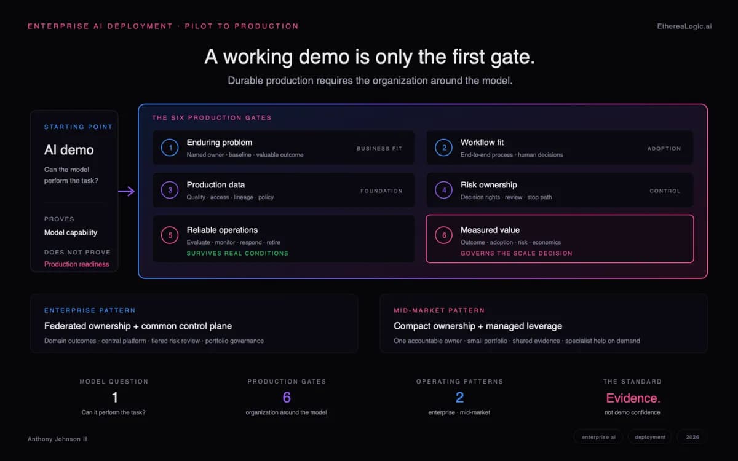The height and width of the screenshot is (461, 738).
Task: Click the circled number 5 icon
Action: click(170, 235)
